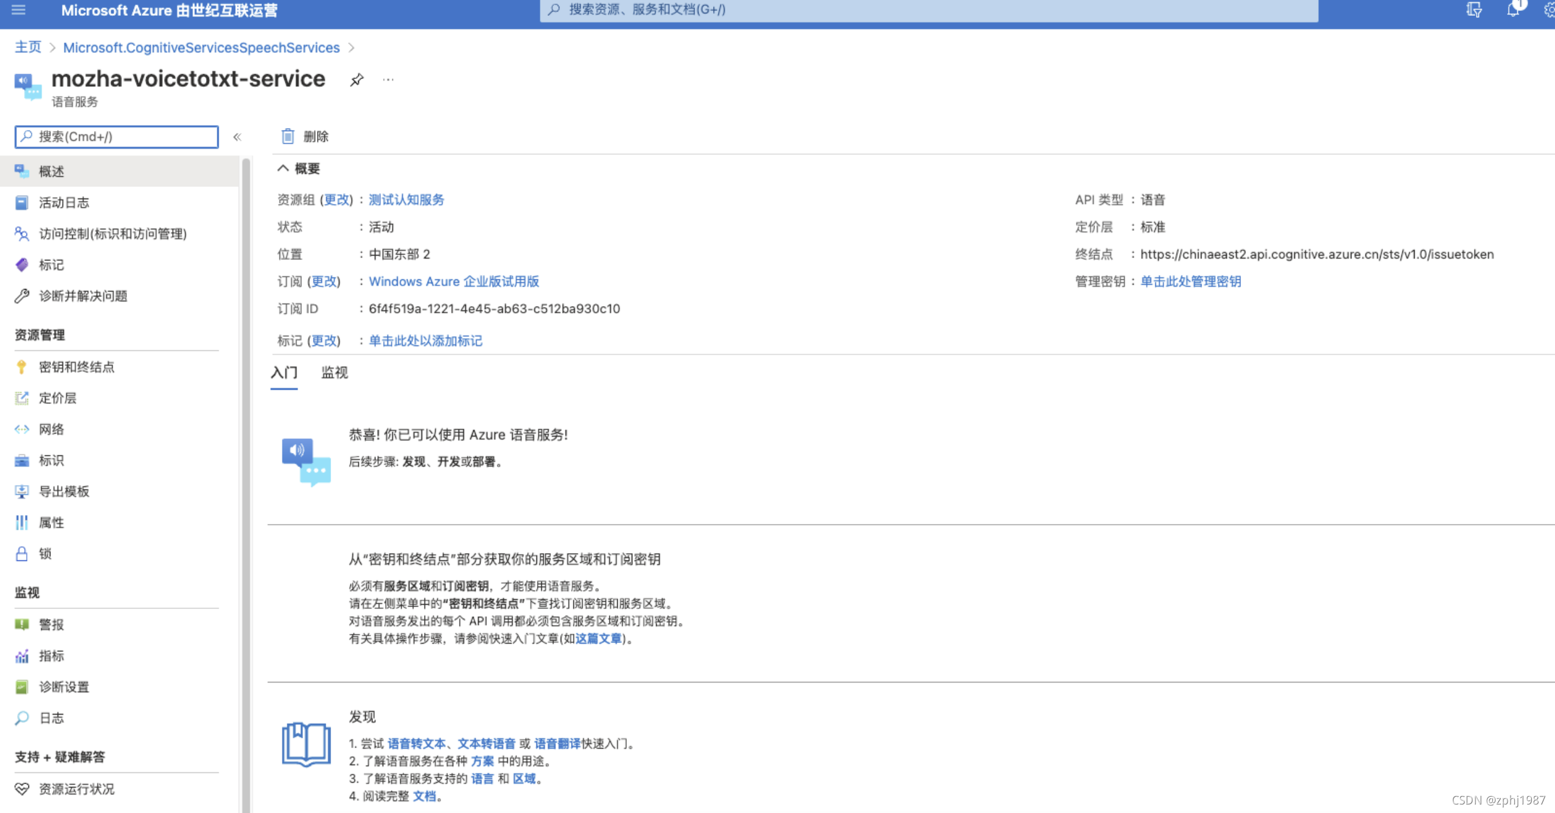Select the 入门 tab

[284, 372]
